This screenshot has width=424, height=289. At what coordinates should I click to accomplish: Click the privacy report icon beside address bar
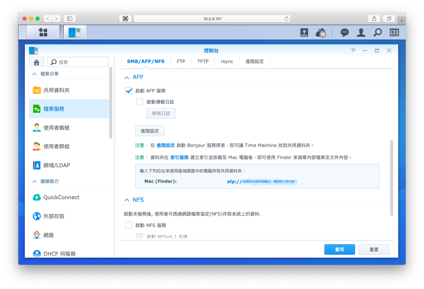pos(125,19)
